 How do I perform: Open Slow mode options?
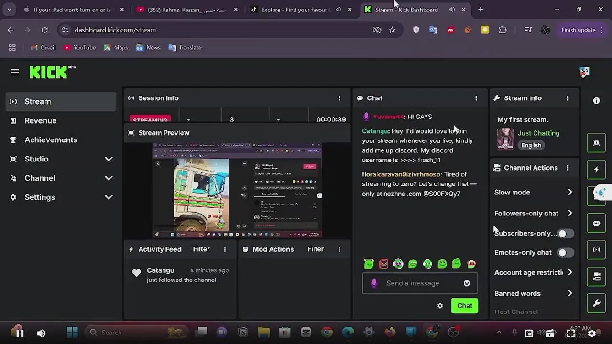coord(534,192)
